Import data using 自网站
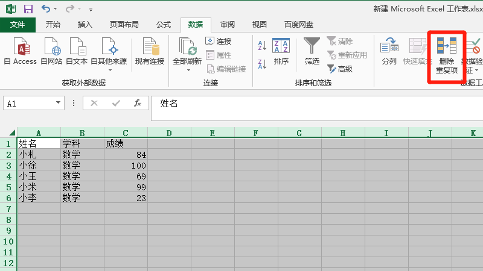 click(x=51, y=51)
